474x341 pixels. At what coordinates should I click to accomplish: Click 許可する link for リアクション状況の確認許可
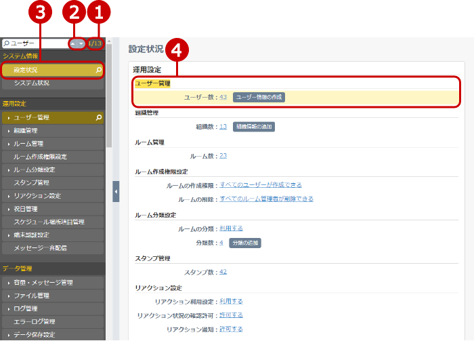(232, 315)
